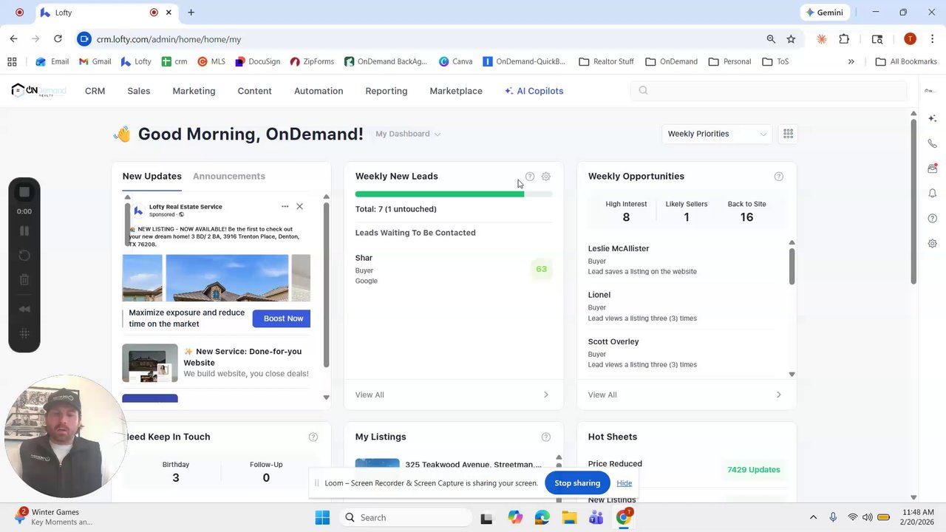The width and height of the screenshot is (946, 532).
Task: Click the Weekly Opportunities list scrollbar
Action: 792,267
